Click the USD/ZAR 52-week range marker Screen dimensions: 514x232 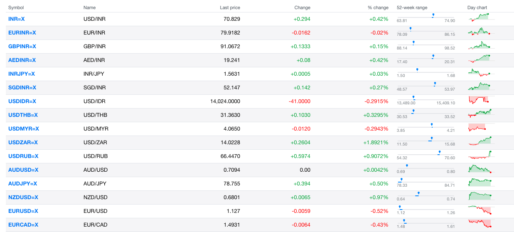tap(432, 138)
